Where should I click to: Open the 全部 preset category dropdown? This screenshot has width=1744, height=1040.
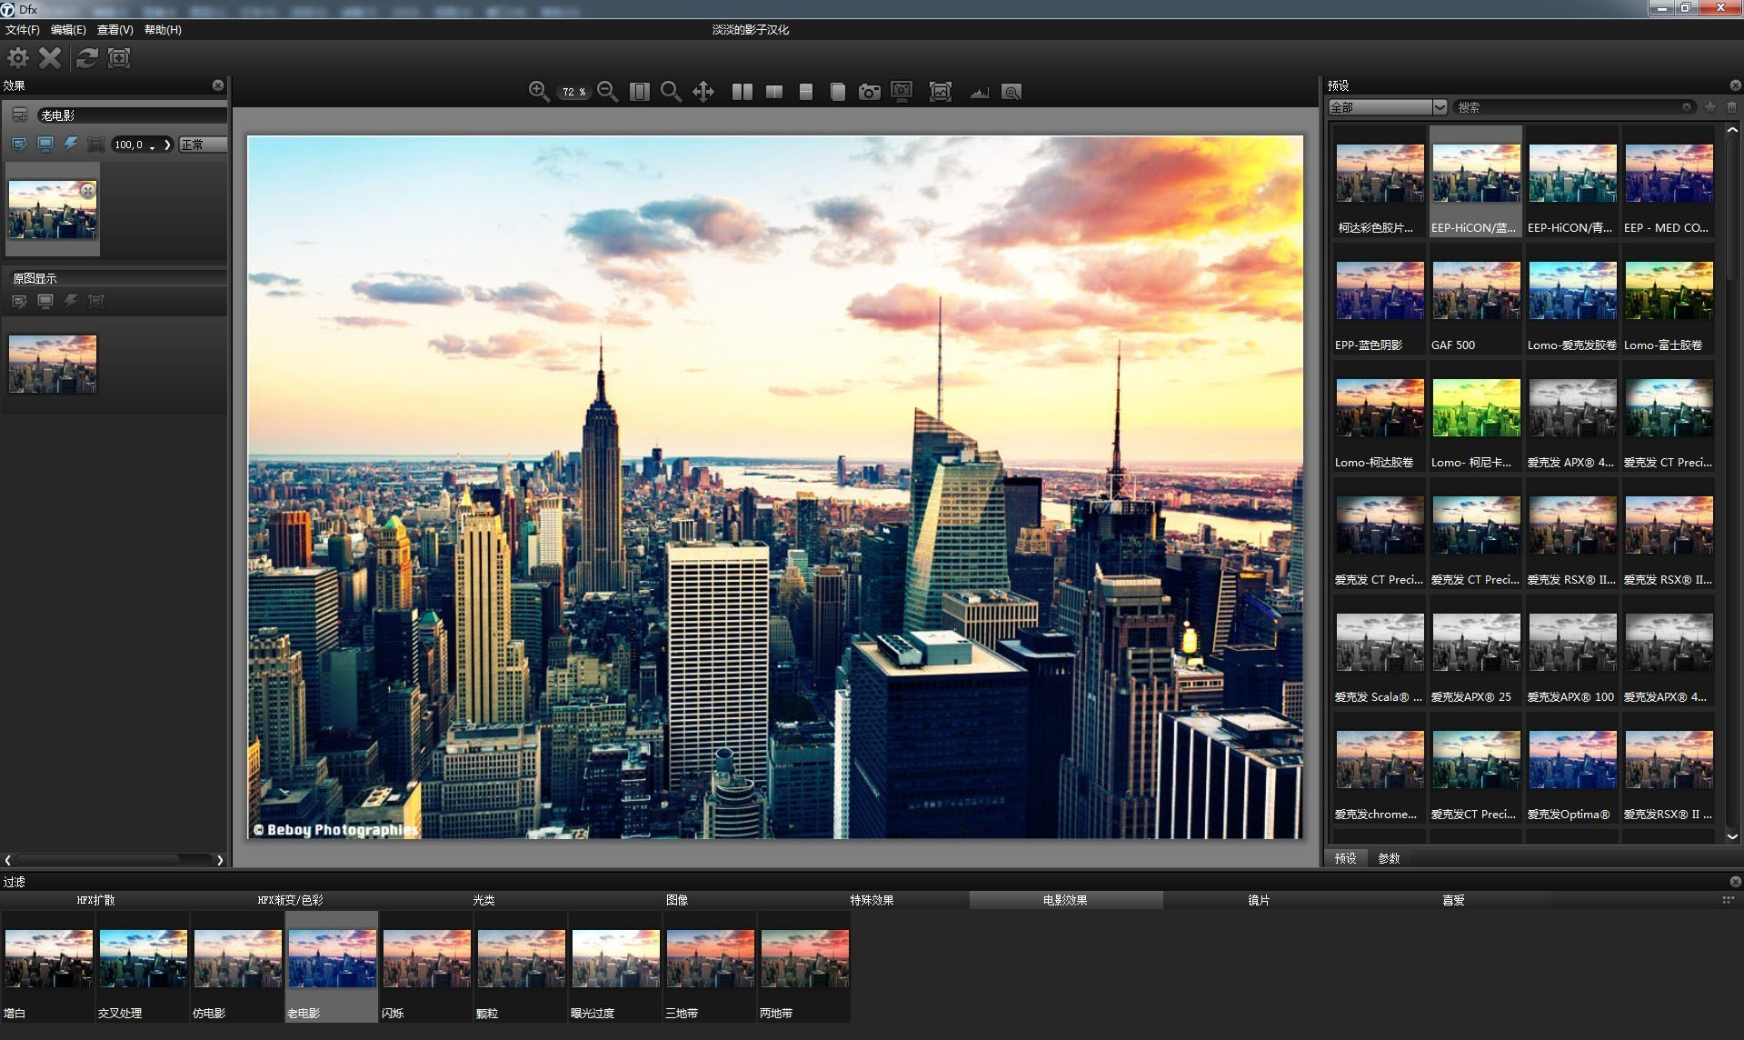(x=1387, y=107)
